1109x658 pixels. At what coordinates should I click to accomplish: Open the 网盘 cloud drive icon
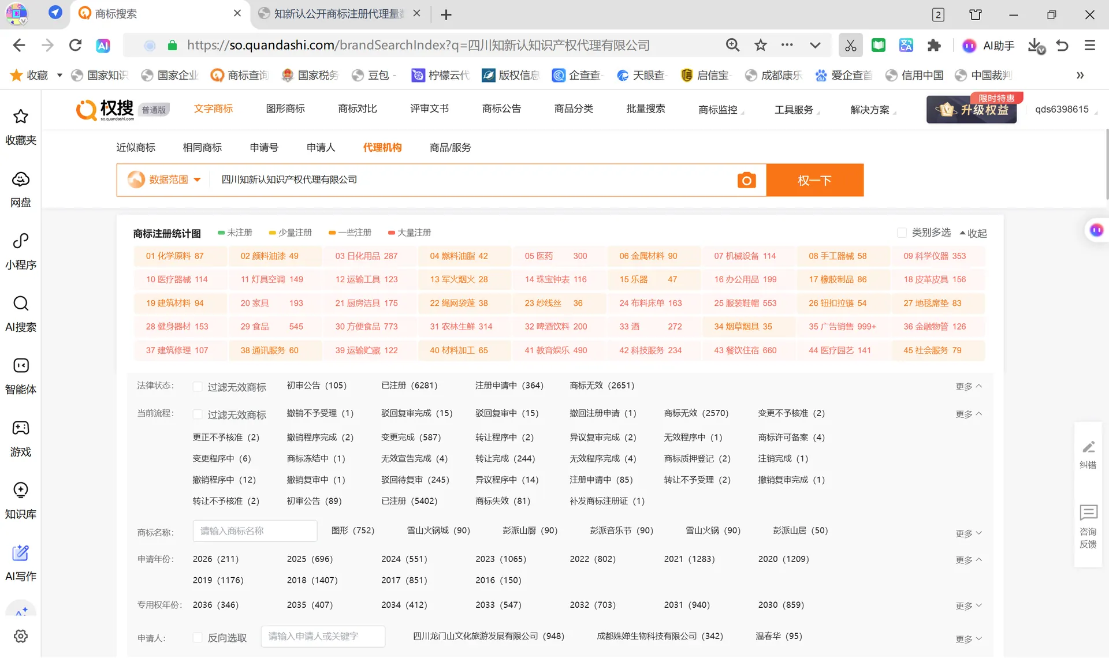point(21,190)
